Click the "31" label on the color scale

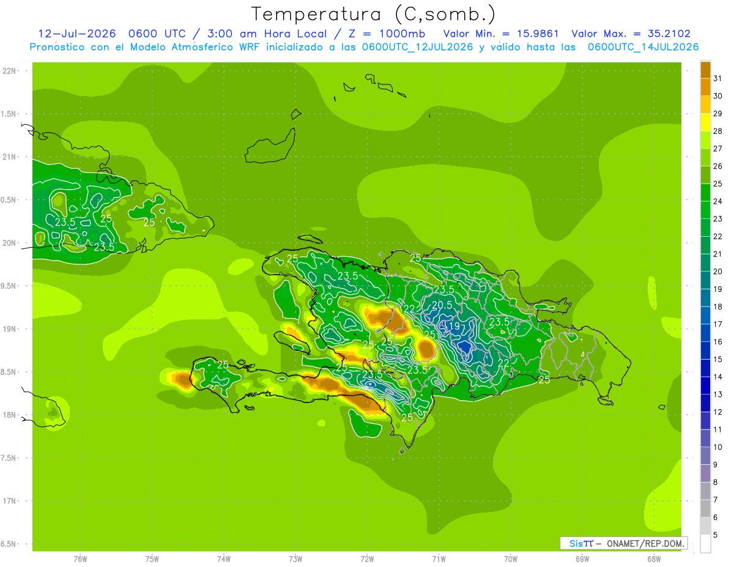[x=718, y=78]
